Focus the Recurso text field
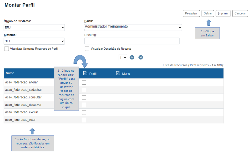The height and width of the screenshot is (156, 251). click(132, 41)
